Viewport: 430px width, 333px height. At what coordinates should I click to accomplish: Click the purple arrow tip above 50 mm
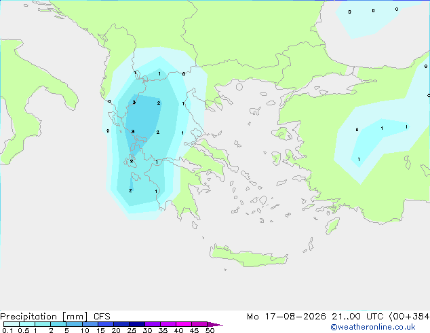pyautogui.click(x=215, y=324)
